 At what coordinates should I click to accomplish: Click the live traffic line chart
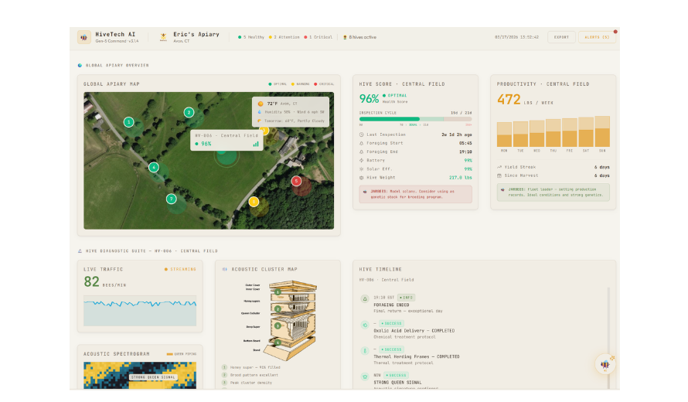tap(140, 311)
